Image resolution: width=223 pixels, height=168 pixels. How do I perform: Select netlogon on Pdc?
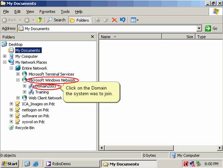coord(35,110)
